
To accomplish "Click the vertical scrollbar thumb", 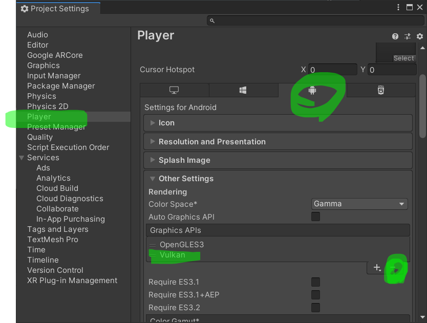I will pyautogui.click(x=422, y=106).
